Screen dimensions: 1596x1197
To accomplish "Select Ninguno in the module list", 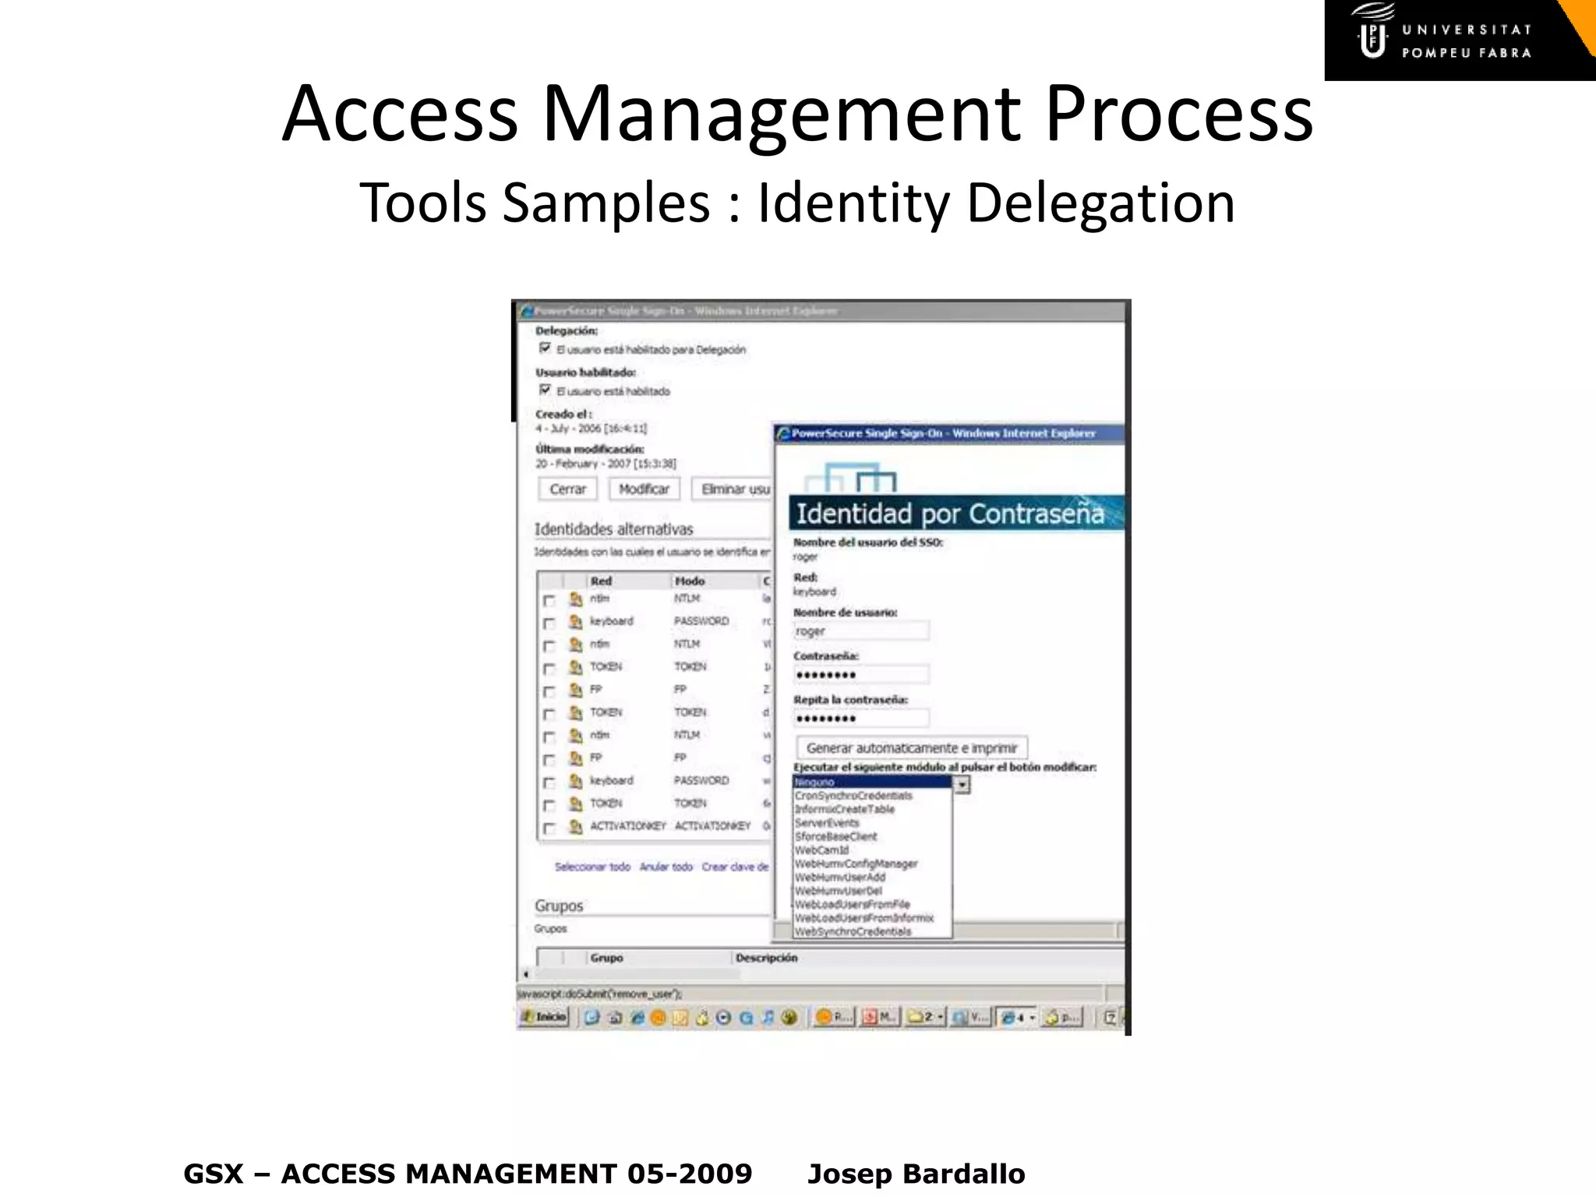I will 872,782.
